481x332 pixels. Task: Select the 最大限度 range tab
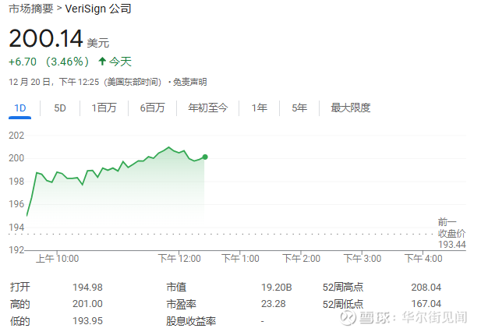point(350,108)
